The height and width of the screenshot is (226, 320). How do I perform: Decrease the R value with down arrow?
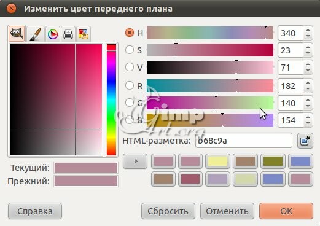(x=308, y=89)
